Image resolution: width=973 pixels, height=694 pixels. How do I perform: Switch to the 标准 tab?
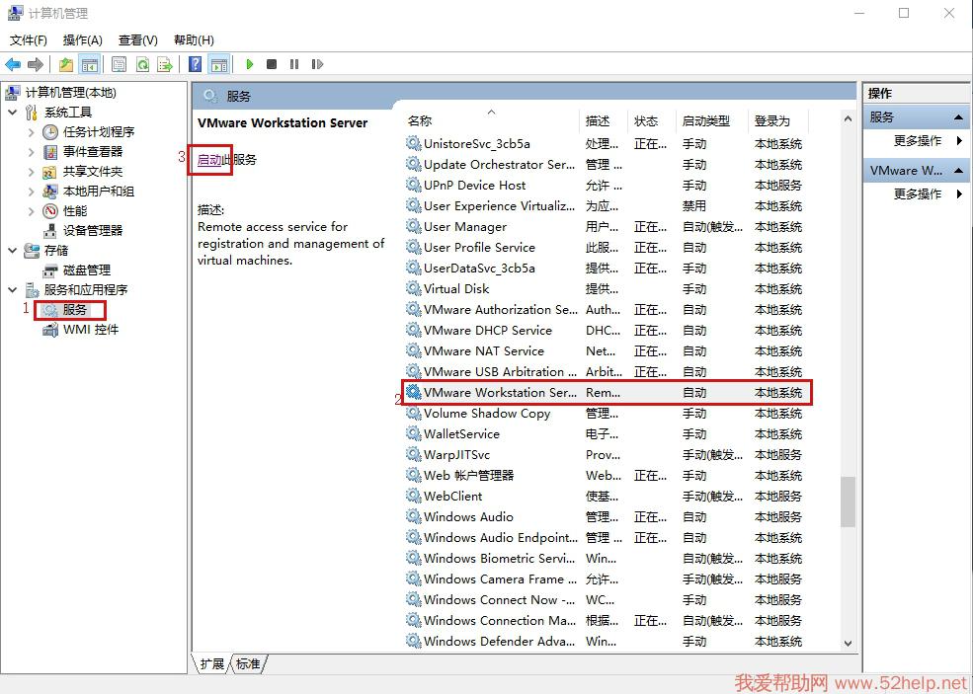point(248,664)
